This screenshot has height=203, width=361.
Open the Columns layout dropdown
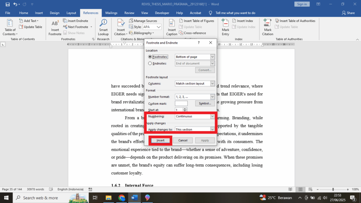pyautogui.click(x=212, y=83)
